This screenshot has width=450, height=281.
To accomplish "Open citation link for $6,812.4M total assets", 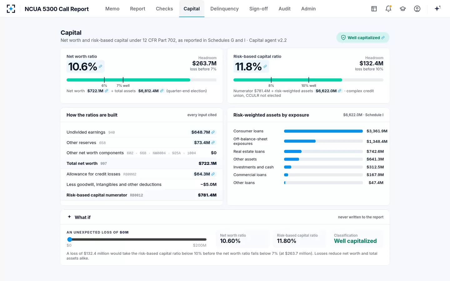I will (x=162, y=91).
